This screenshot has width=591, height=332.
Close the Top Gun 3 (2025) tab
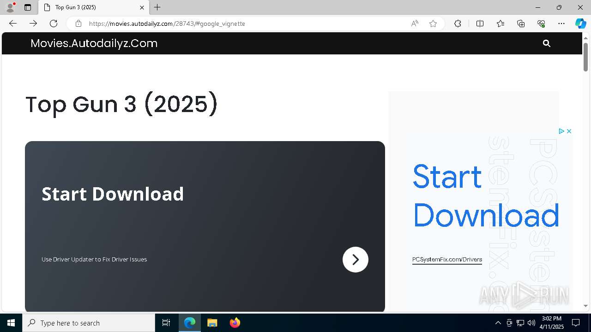click(x=142, y=7)
